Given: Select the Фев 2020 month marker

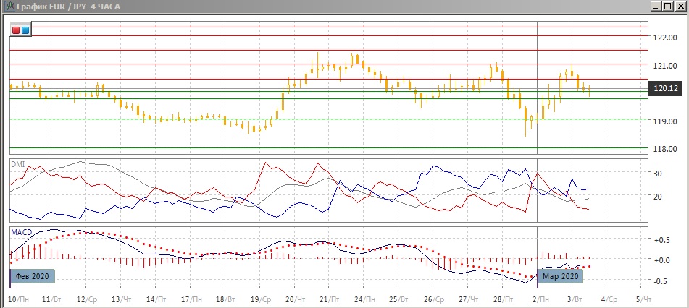Looking at the screenshot, I should point(33,276).
